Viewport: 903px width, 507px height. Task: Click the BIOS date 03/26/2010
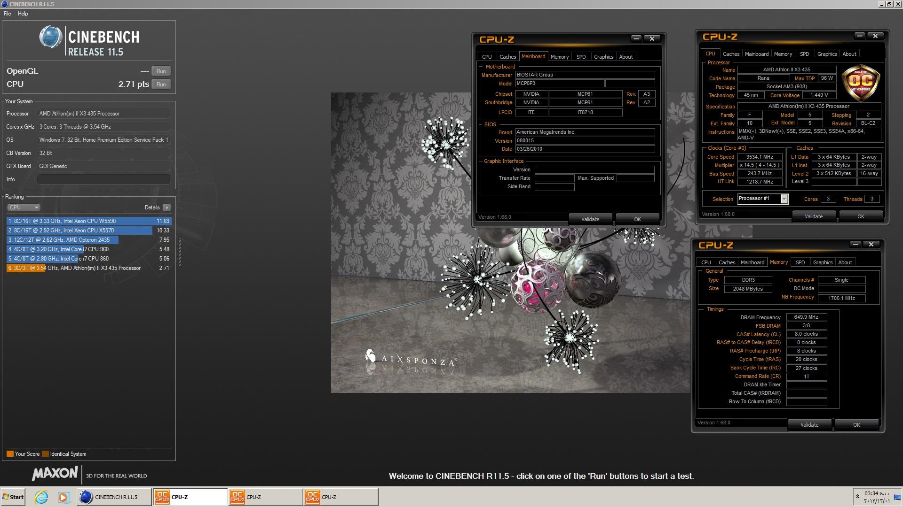(585, 149)
